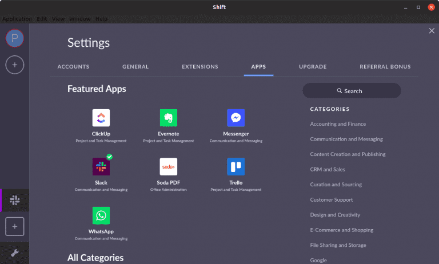Click the Soda PDF app name label
Screen dimensions: 439x264
(169, 182)
